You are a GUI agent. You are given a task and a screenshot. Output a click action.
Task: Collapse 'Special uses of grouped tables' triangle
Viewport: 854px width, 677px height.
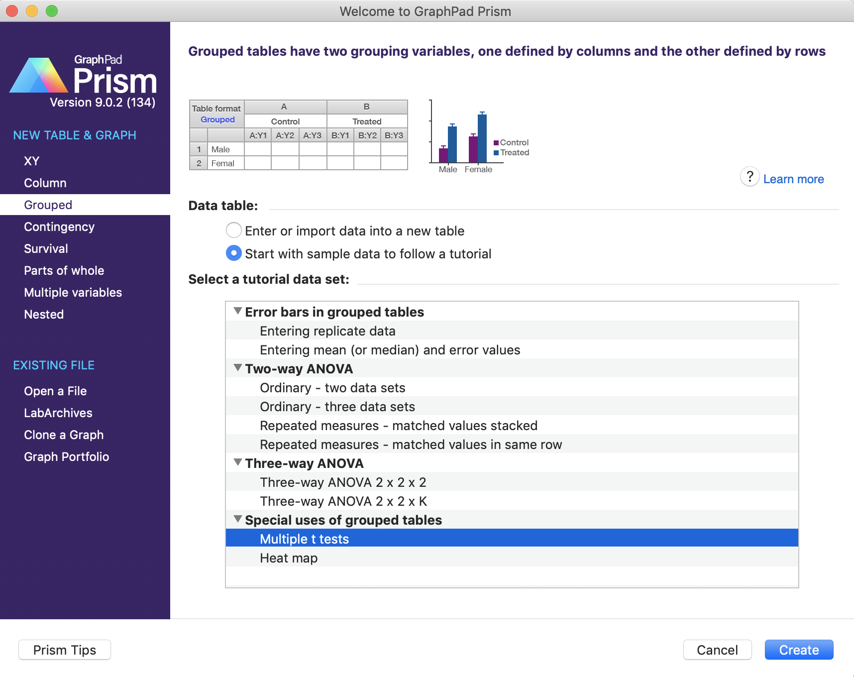(x=238, y=519)
